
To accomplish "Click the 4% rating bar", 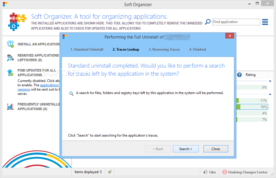I will [x=252, y=113].
